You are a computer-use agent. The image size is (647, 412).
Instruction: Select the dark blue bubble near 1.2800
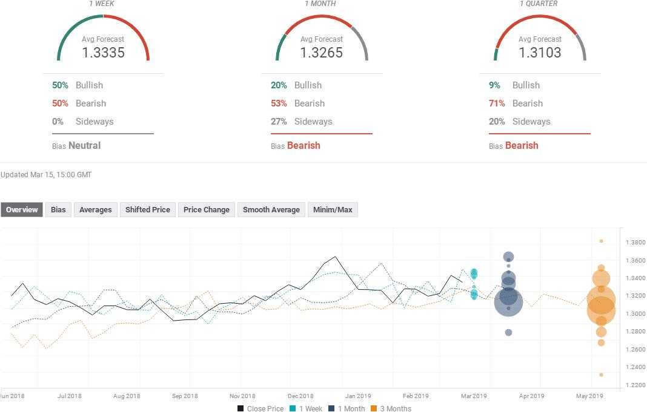coord(508,332)
